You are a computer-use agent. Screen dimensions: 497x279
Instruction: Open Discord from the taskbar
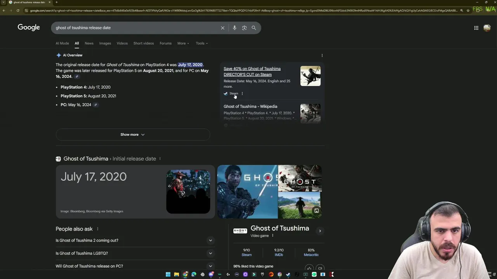coord(211,274)
